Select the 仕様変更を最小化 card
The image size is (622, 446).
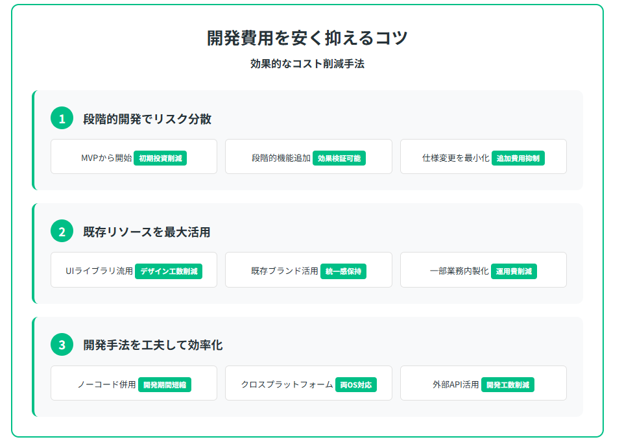[484, 156]
